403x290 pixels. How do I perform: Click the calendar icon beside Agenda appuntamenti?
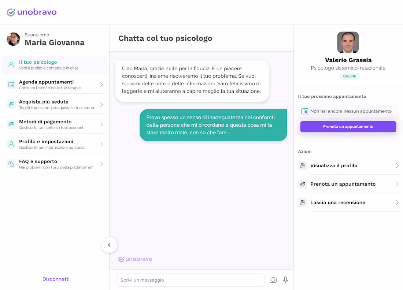pos(11,84)
